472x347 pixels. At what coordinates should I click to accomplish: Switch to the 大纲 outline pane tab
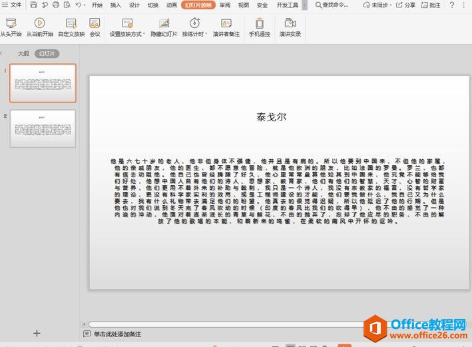(23, 54)
